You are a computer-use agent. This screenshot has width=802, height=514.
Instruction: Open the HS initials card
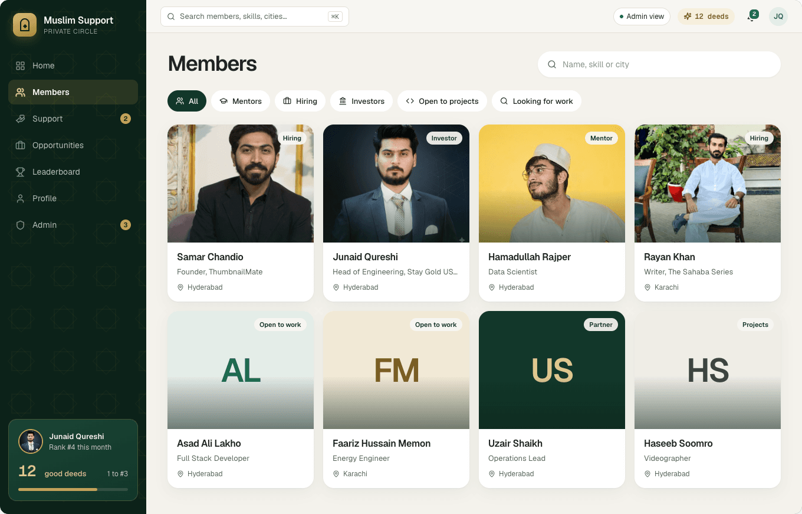708,370
